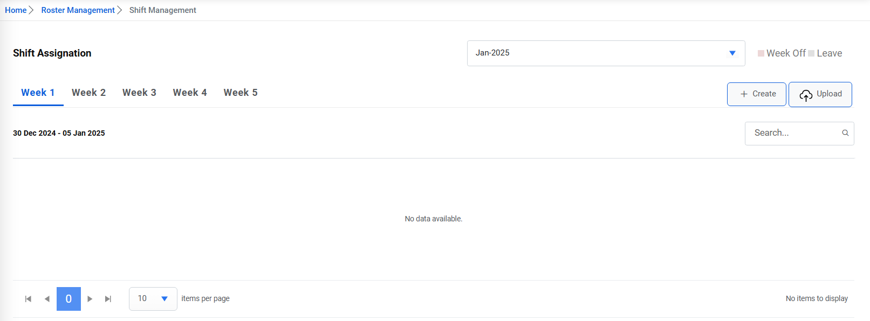870x321 pixels.
Task: Select the Week 3 tab
Action: [x=139, y=93]
